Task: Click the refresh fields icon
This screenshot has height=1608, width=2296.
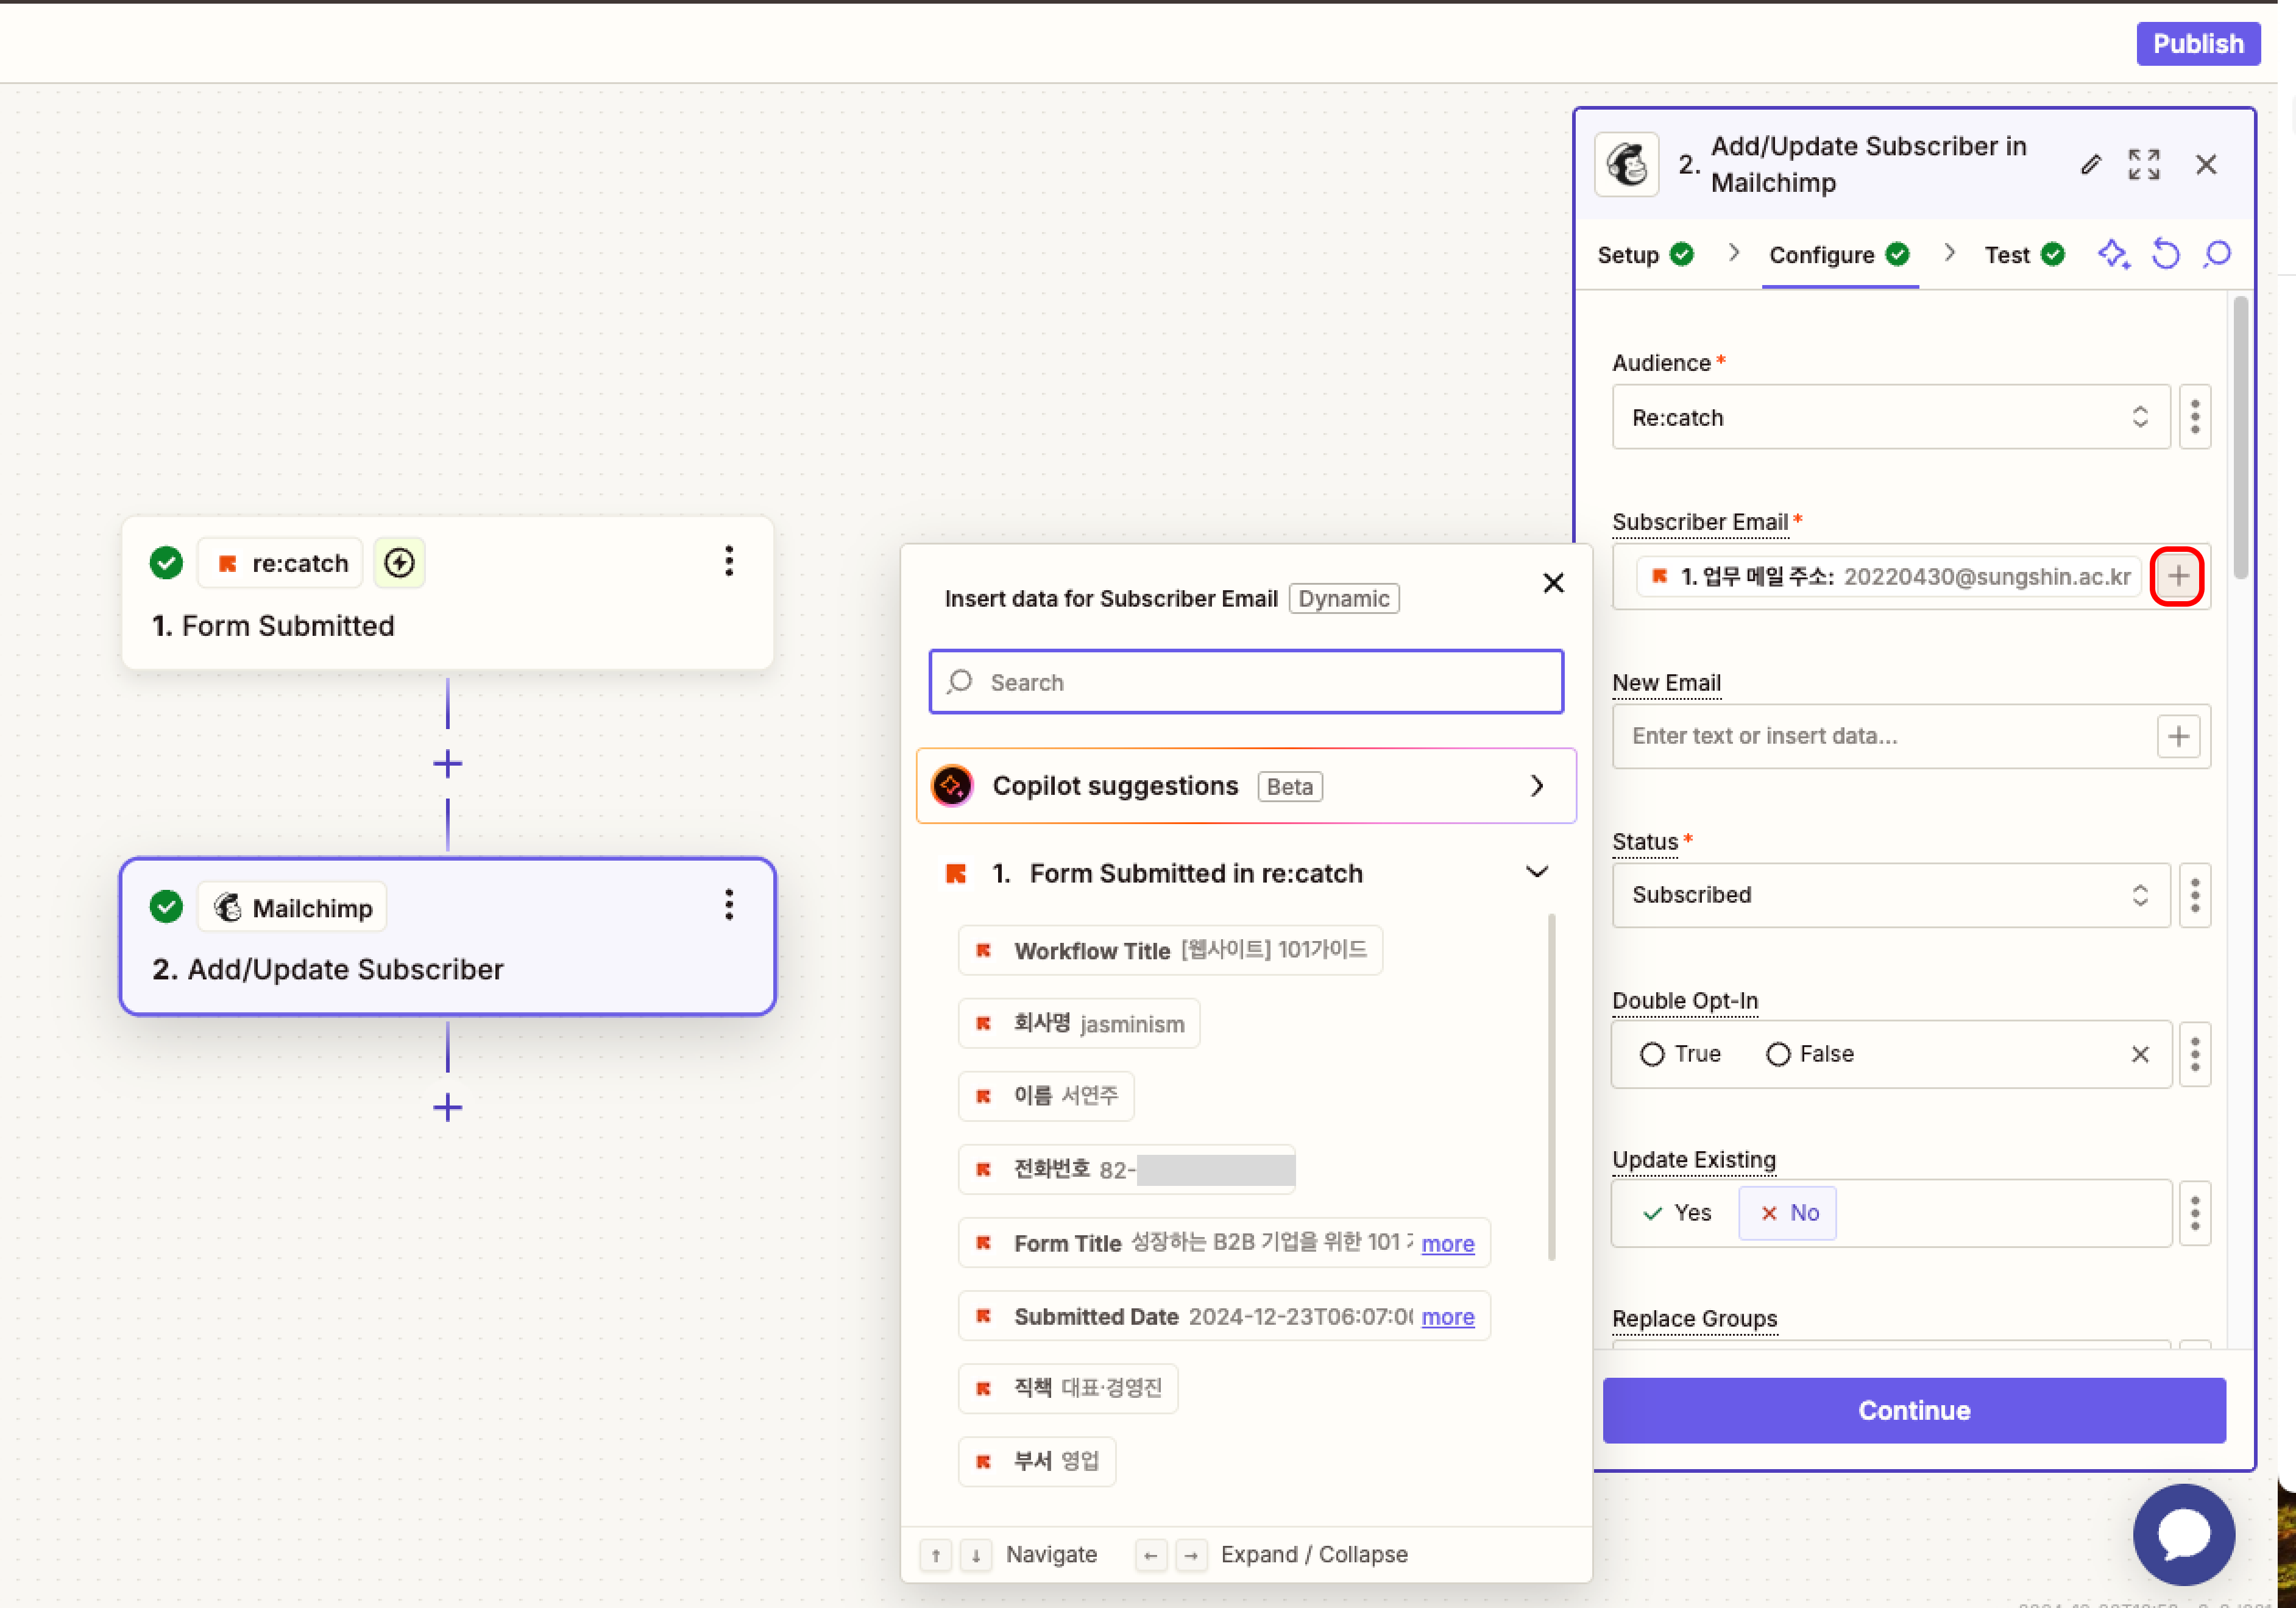Action: (x=2166, y=255)
